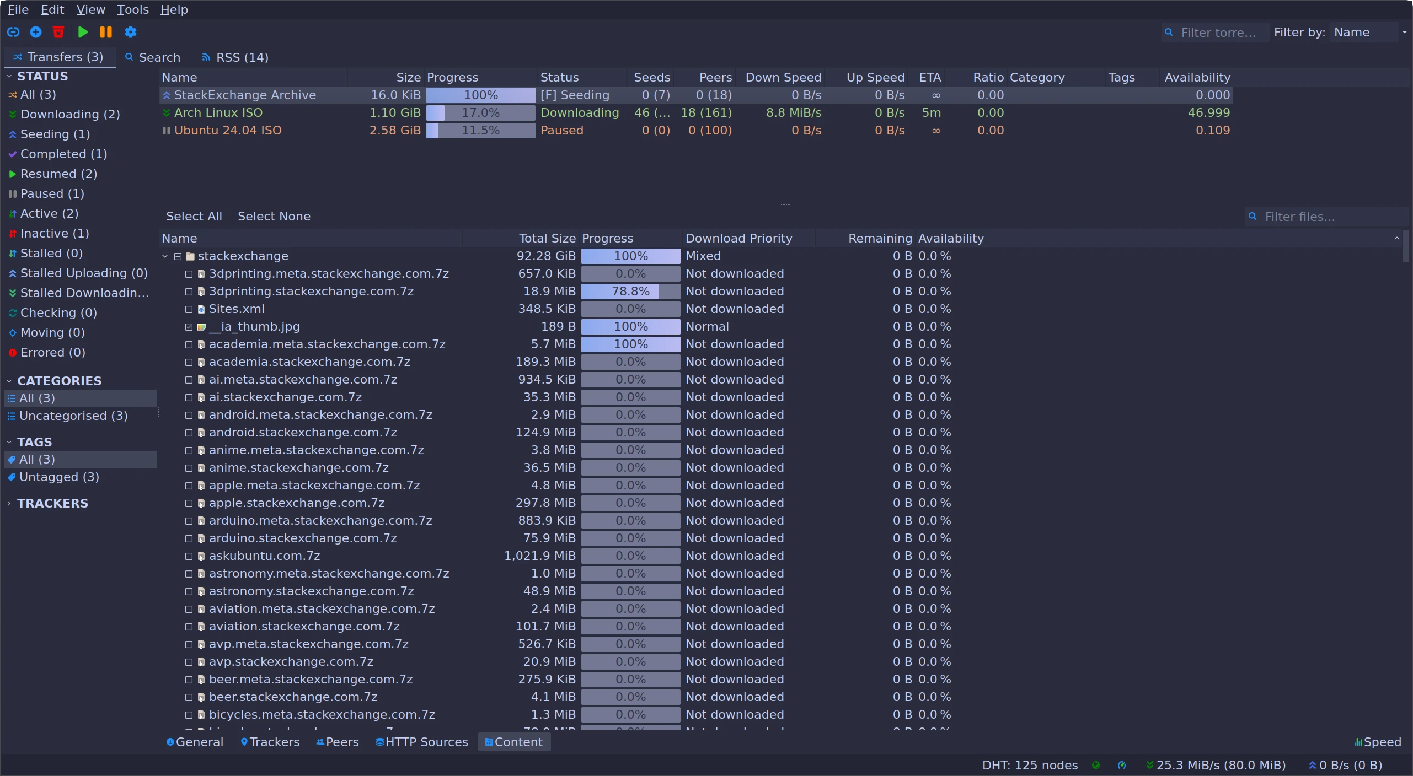Collapse the stackexchange folder tree
The image size is (1413, 776).
pyautogui.click(x=165, y=256)
